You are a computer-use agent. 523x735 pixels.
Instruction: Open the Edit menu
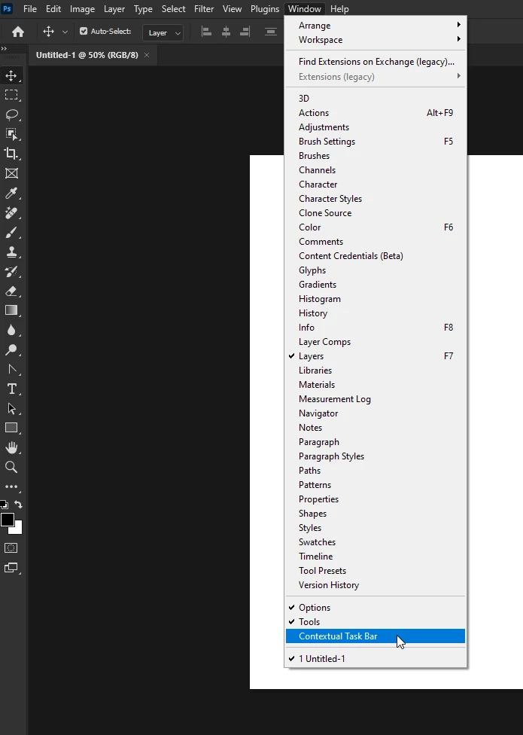click(x=53, y=9)
